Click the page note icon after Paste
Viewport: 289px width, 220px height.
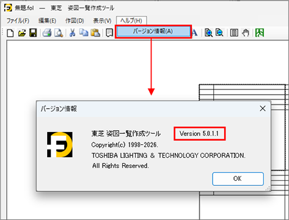[109, 33]
